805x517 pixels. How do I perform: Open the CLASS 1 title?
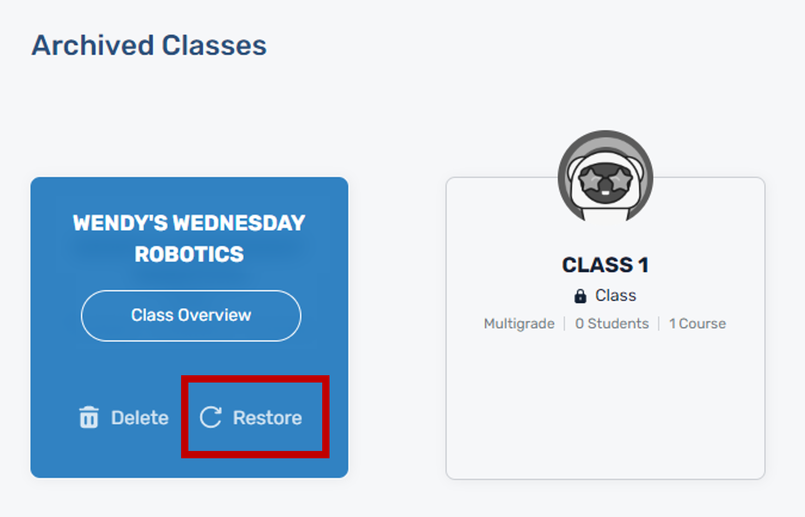[x=605, y=265]
